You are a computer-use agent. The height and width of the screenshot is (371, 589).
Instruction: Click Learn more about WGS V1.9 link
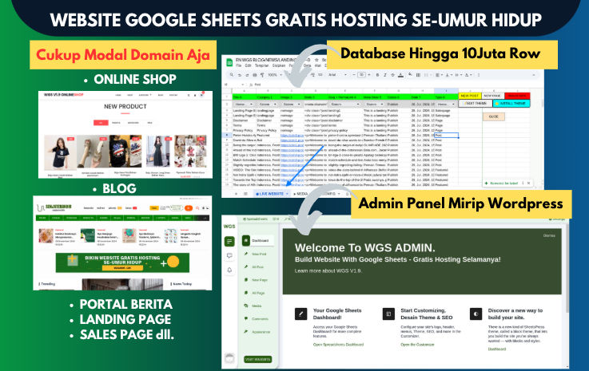click(x=328, y=270)
